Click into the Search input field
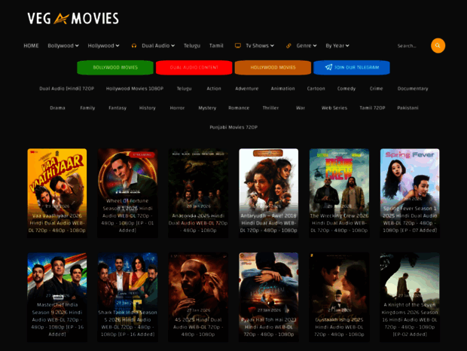 coord(411,46)
